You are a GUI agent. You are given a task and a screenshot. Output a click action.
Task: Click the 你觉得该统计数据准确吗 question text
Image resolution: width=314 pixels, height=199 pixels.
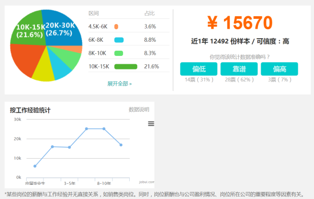[240, 57]
